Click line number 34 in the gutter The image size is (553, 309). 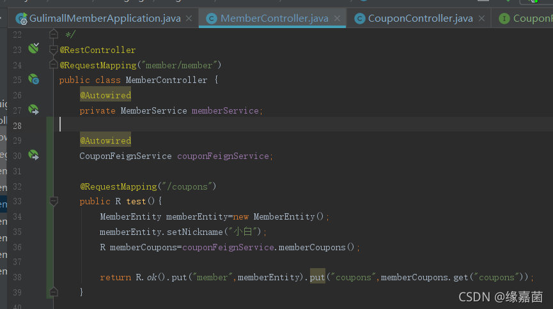click(x=17, y=216)
